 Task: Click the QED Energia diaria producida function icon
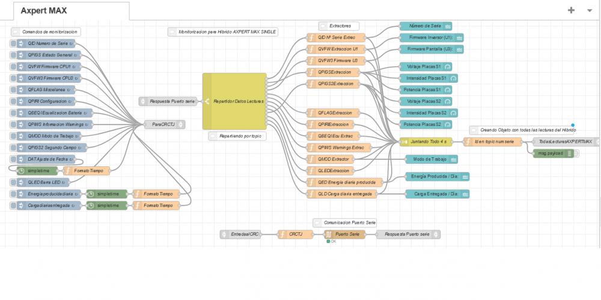coord(311,182)
